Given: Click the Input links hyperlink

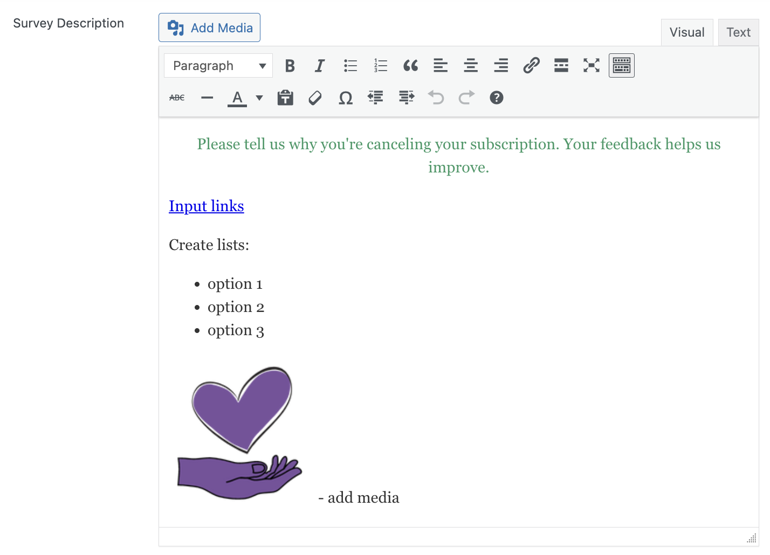Looking at the screenshot, I should click(207, 206).
